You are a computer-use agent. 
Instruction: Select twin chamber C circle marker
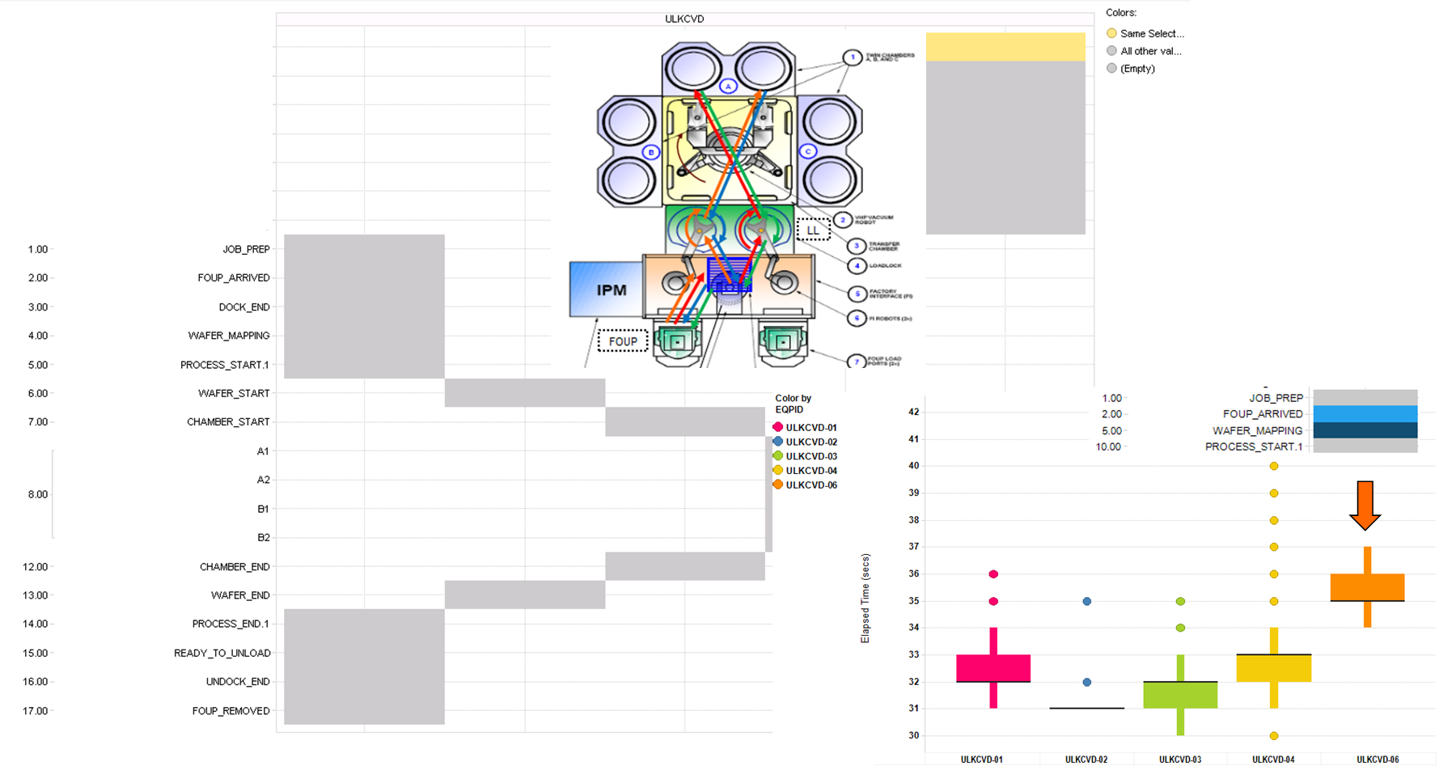click(x=807, y=151)
